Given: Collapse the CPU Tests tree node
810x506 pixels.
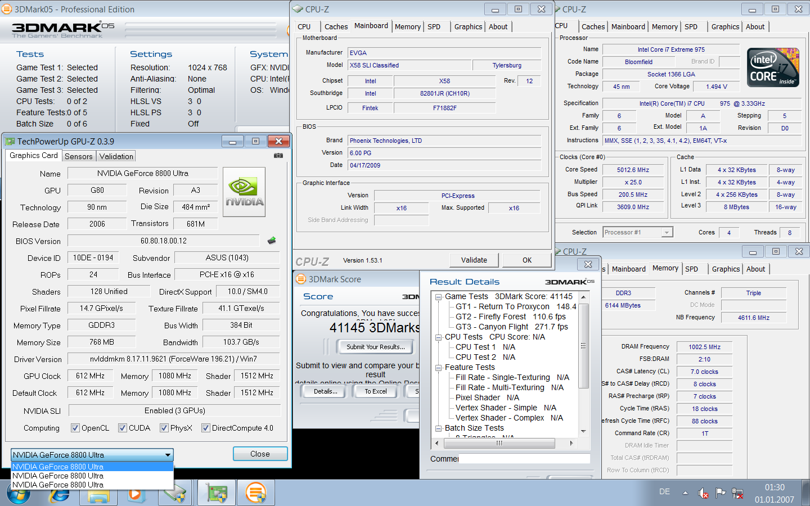Looking at the screenshot, I should point(438,337).
